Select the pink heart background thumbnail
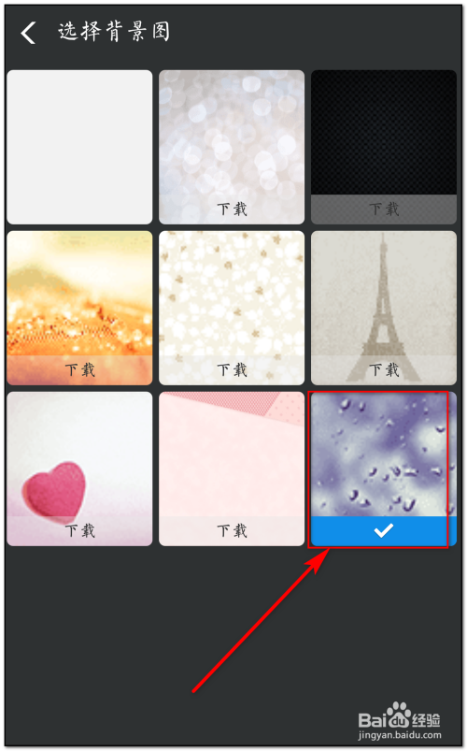Viewport: 467px width, 751px height. [x=79, y=469]
